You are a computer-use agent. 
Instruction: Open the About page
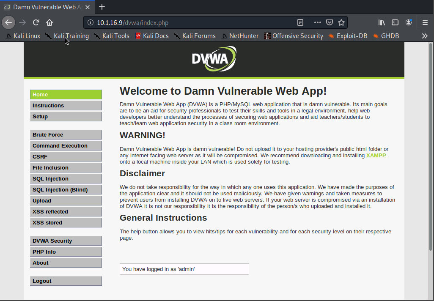tap(66, 263)
